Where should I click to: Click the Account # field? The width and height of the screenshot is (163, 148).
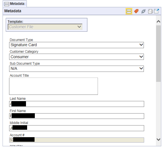77,140
